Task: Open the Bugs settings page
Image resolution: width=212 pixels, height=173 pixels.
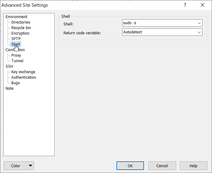Action: [x=15, y=83]
